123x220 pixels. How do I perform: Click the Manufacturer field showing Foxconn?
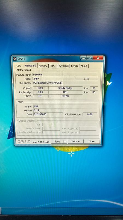(x=65, y=75)
